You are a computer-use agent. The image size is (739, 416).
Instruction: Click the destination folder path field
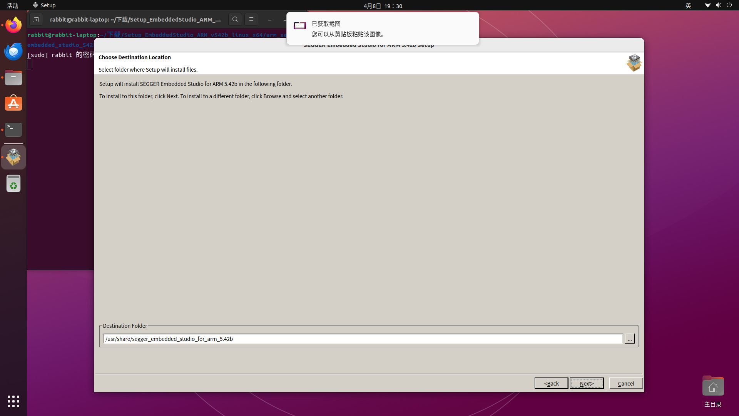[x=363, y=339]
